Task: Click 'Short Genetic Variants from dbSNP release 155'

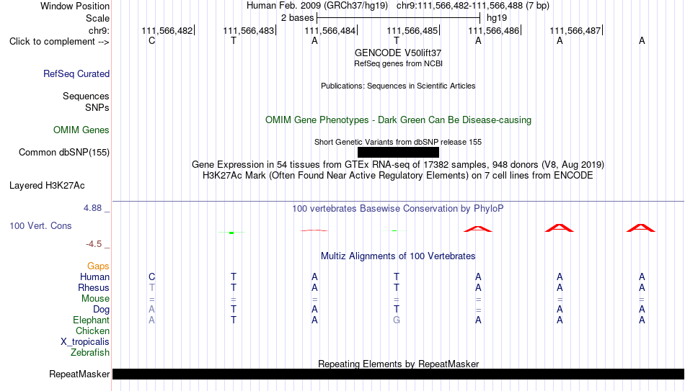Action: 398,142
